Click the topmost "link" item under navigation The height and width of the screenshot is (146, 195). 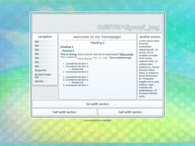point(45,41)
